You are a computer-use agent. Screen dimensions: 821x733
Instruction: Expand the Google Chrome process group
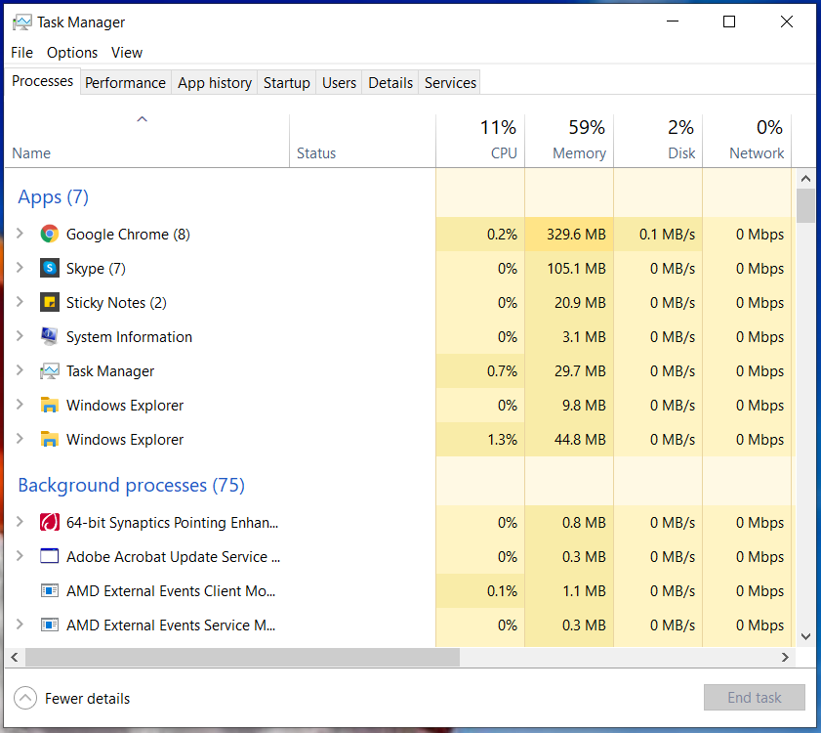pyautogui.click(x=20, y=234)
